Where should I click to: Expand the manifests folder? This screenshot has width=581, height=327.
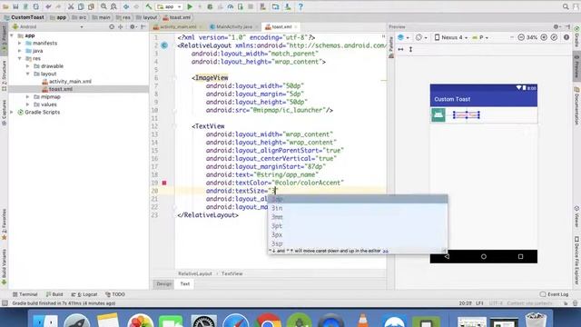pos(20,43)
